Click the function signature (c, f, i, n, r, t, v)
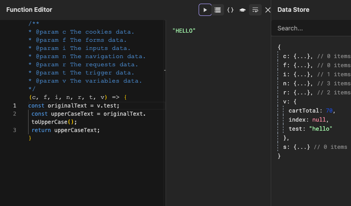This screenshot has width=351, height=206. click(68, 97)
